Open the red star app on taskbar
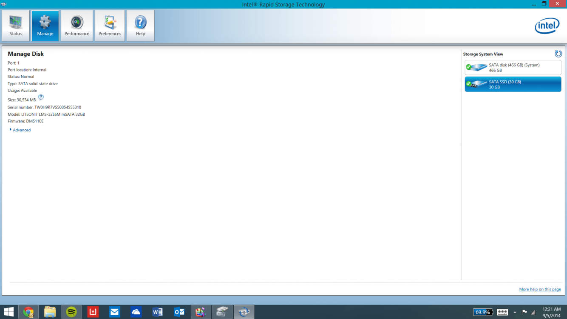Viewport: 567px width, 319px height. pyautogui.click(x=93, y=312)
